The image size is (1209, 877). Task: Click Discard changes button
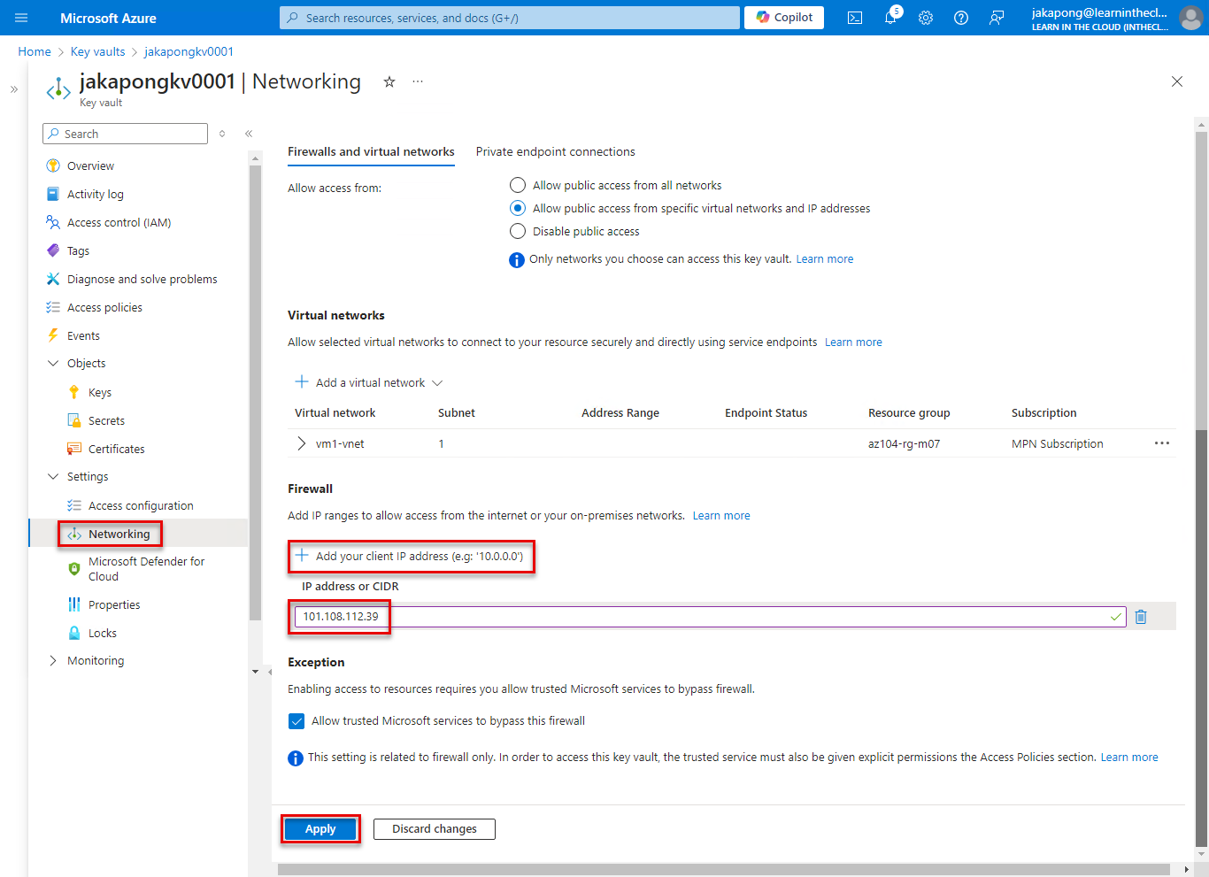coord(435,829)
